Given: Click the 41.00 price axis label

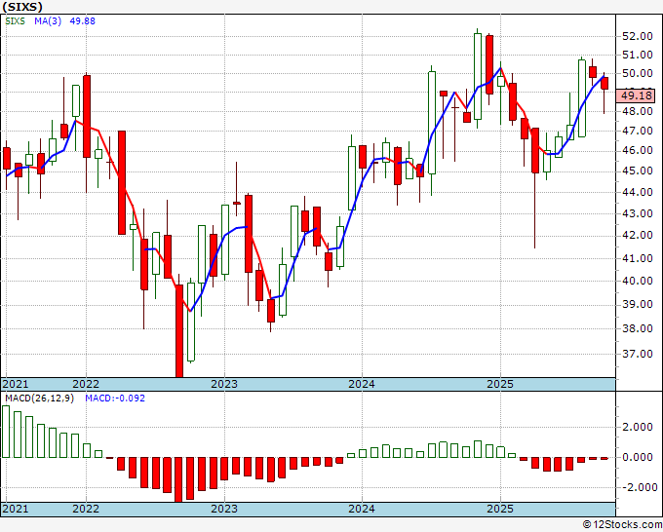Looking at the screenshot, I should 638,258.
